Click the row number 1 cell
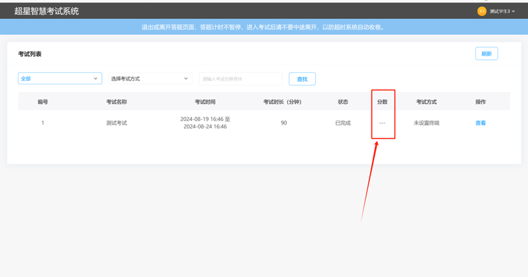This screenshot has height=277, width=528. pos(43,123)
